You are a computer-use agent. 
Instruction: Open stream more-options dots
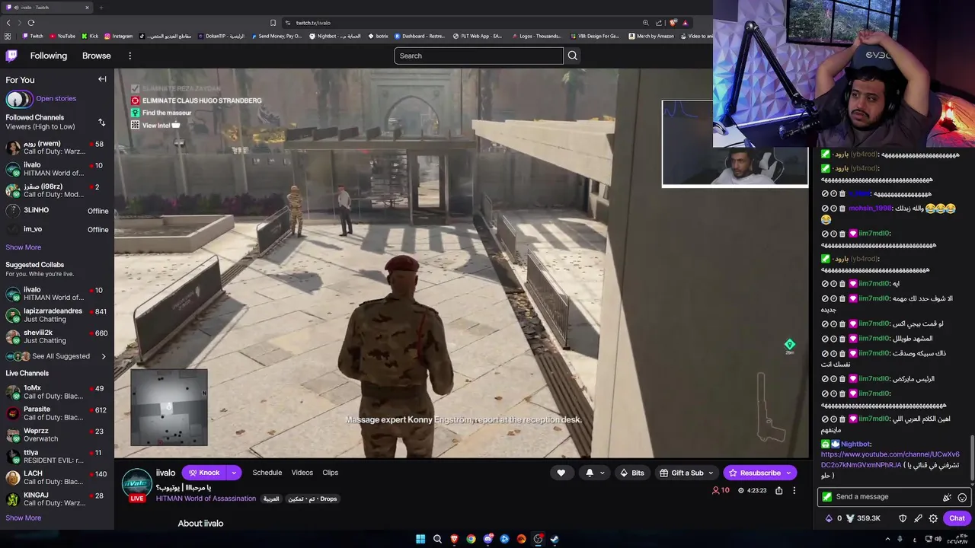(x=794, y=491)
